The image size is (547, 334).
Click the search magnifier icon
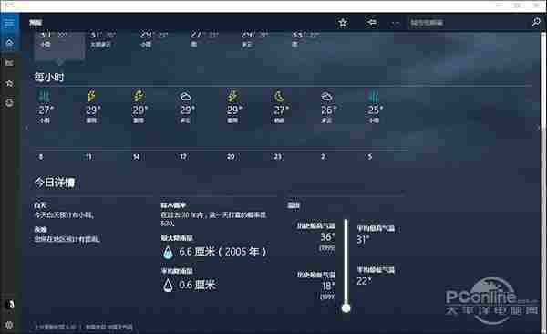tap(536, 23)
